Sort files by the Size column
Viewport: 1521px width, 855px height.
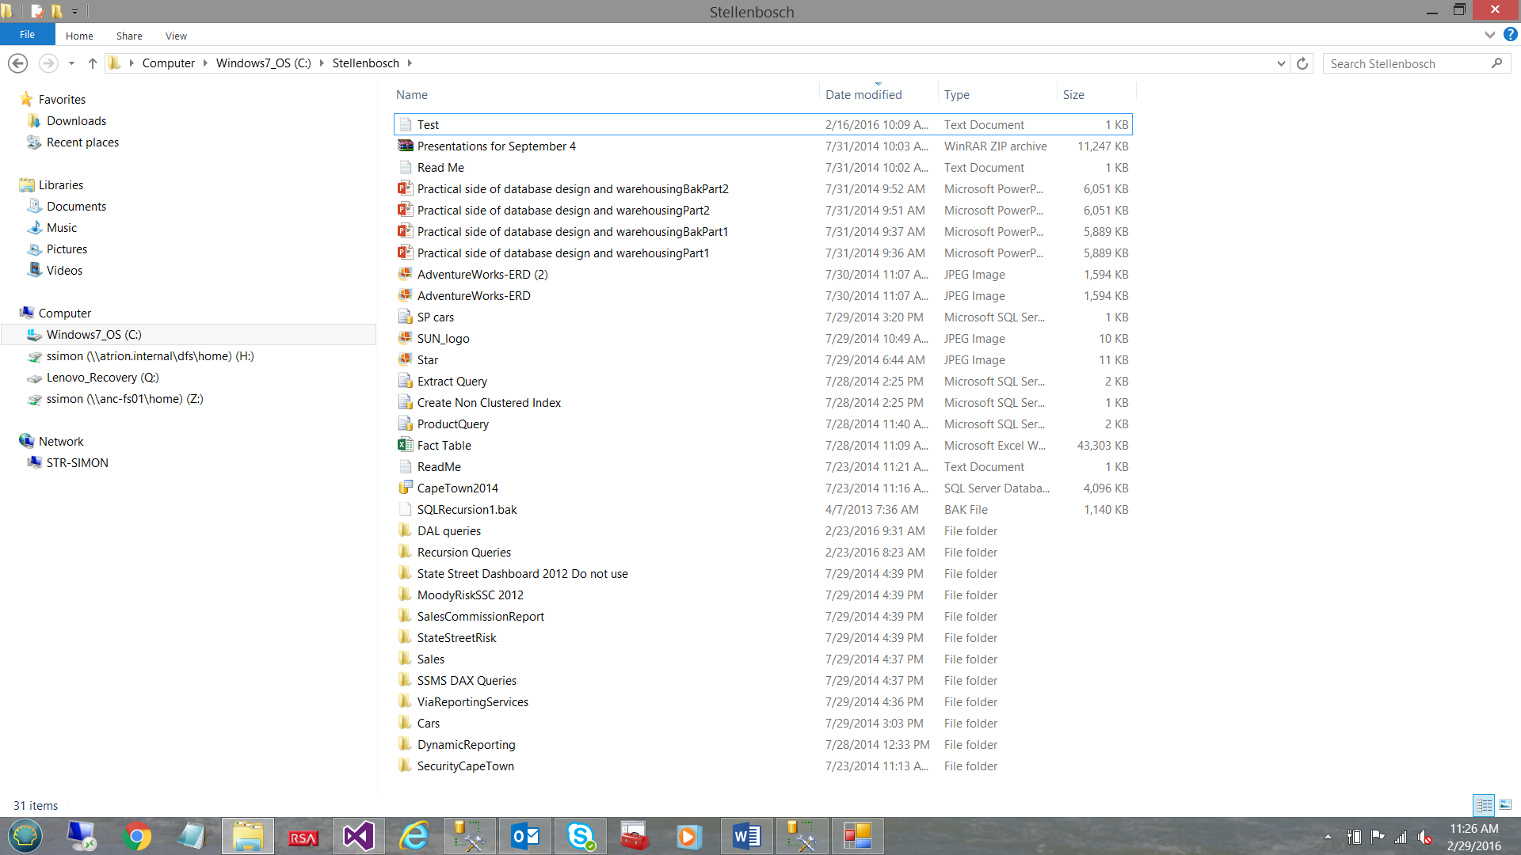click(x=1073, y=95)
